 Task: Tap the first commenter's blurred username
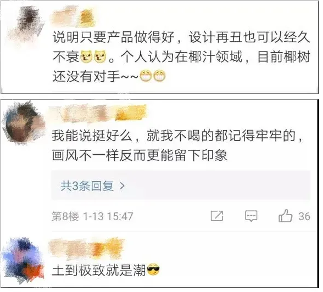tap(73, 17)
